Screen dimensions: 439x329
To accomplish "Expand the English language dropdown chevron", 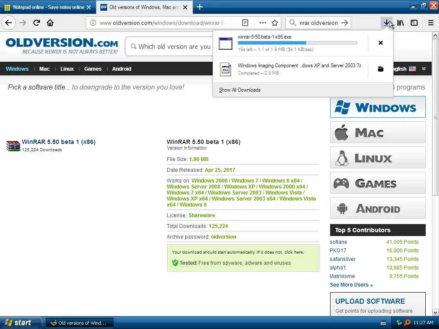I will tap(424, 69).
